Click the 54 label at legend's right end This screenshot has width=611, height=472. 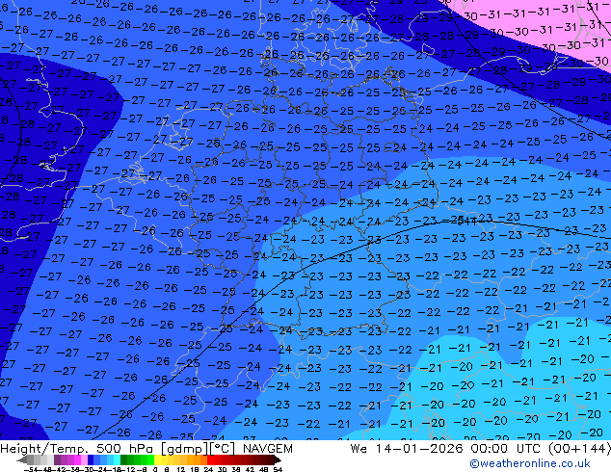point(278,469)
